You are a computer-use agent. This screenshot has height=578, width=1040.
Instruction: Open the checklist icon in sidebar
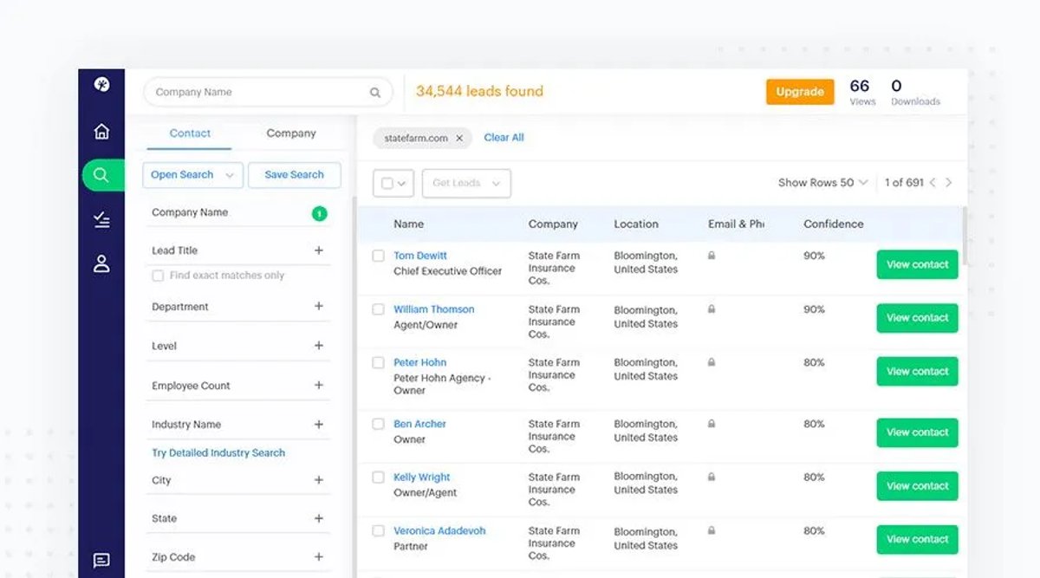tap(101, 221)
